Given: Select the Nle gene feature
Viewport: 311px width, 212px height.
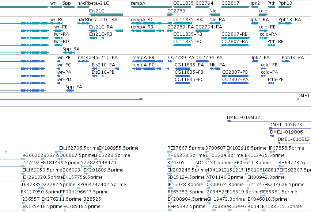Looking at the screenshot, I should (215, 15).
